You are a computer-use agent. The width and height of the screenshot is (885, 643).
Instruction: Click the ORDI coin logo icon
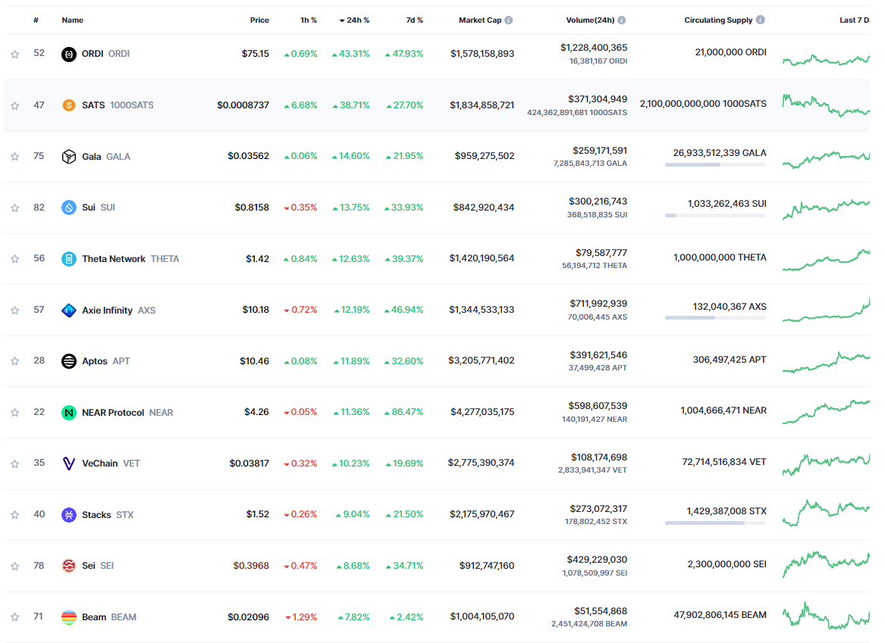click(x=69, y=54)
